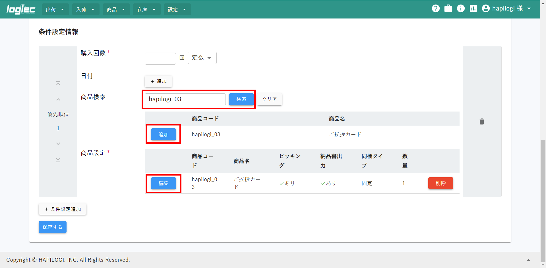546x268 pixels.
Task: Move condition down one priority
Action: pyautogui.click(x=58, y=144)
